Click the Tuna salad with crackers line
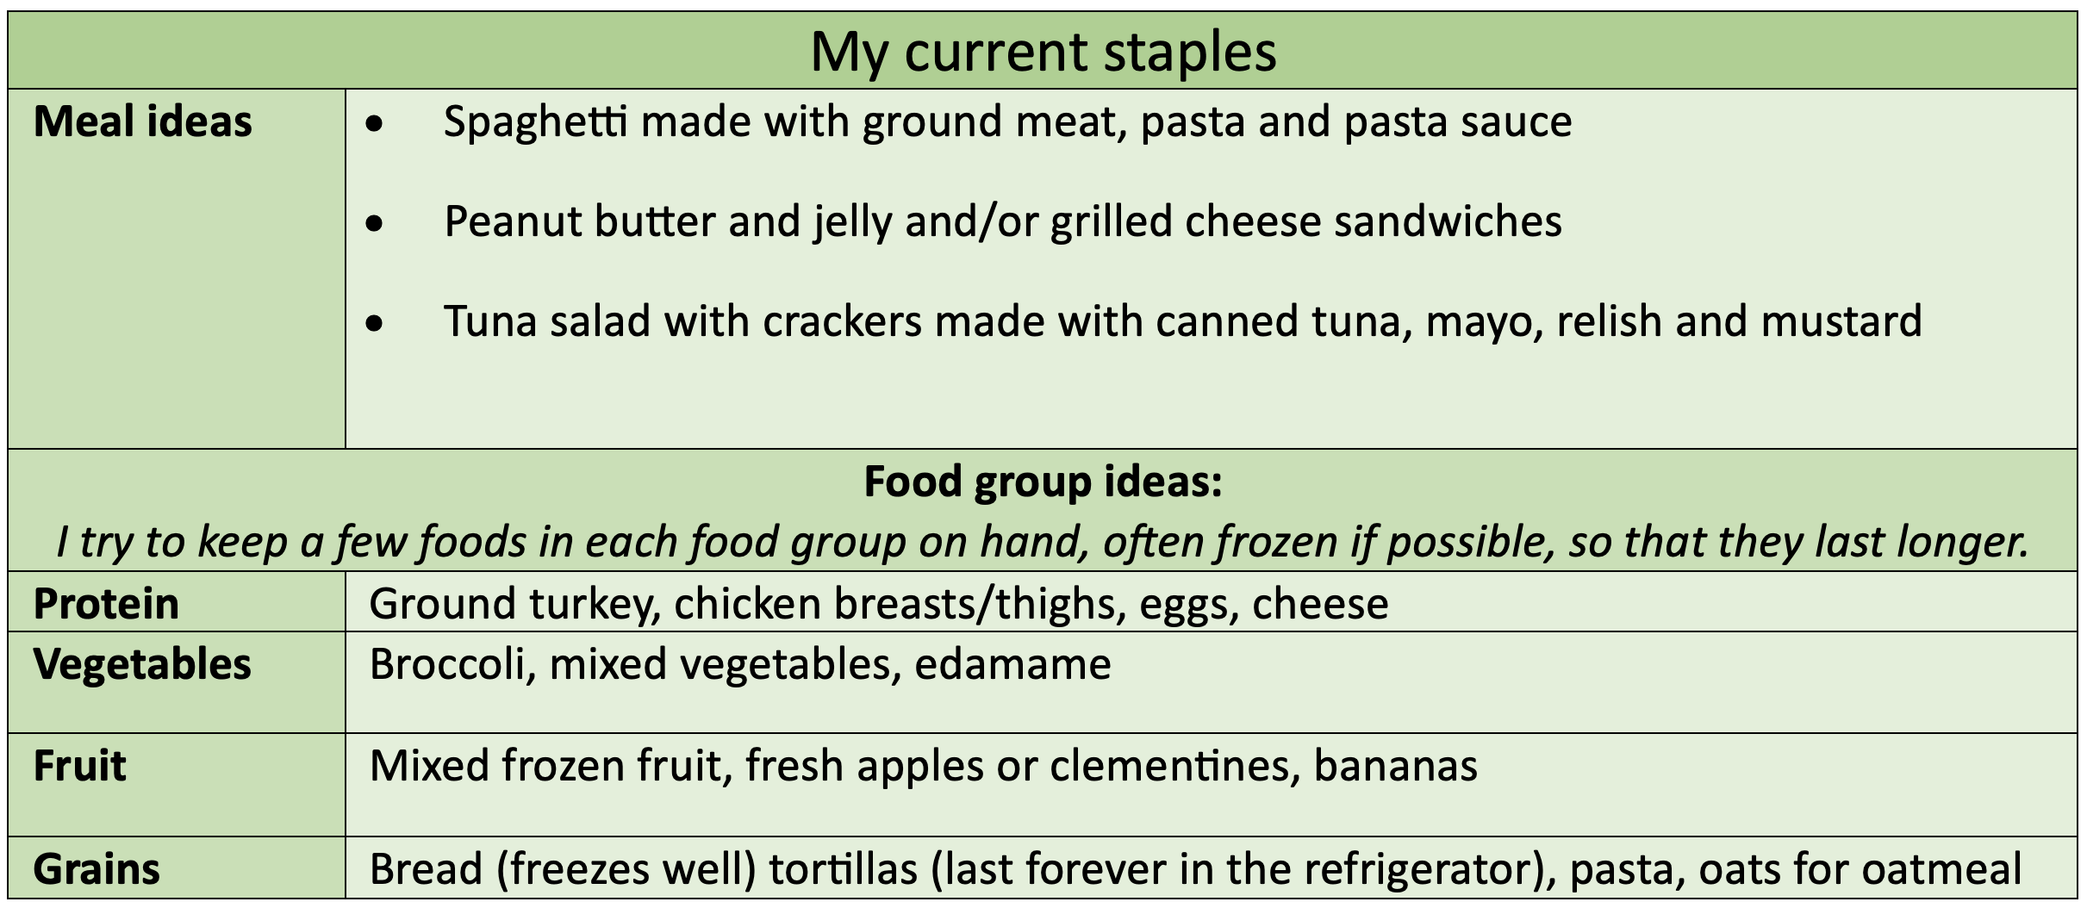 click(x=1183, y=321)
